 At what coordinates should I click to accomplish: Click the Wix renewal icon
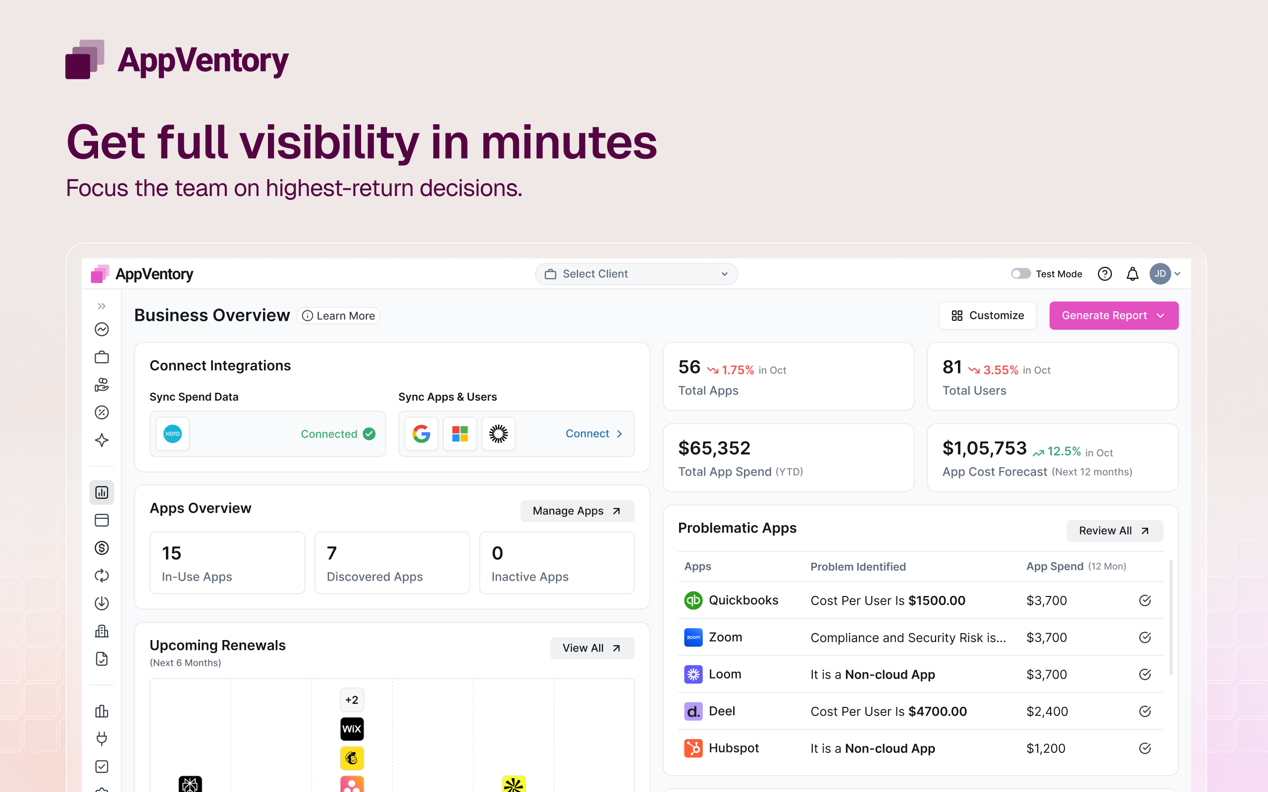point(352,729)
